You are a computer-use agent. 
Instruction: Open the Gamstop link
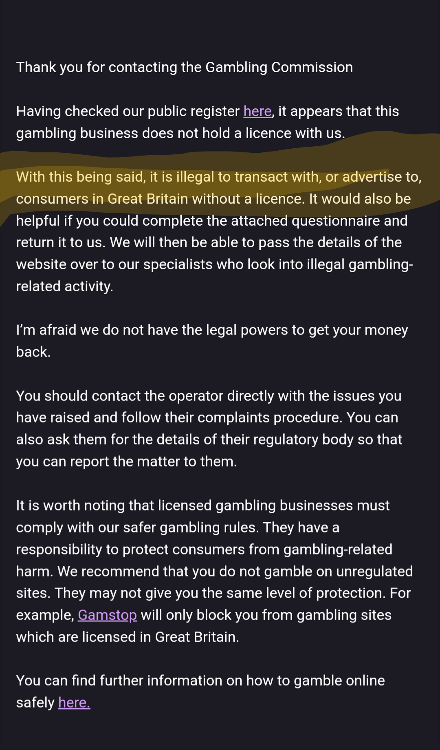(x=107, y=615)
